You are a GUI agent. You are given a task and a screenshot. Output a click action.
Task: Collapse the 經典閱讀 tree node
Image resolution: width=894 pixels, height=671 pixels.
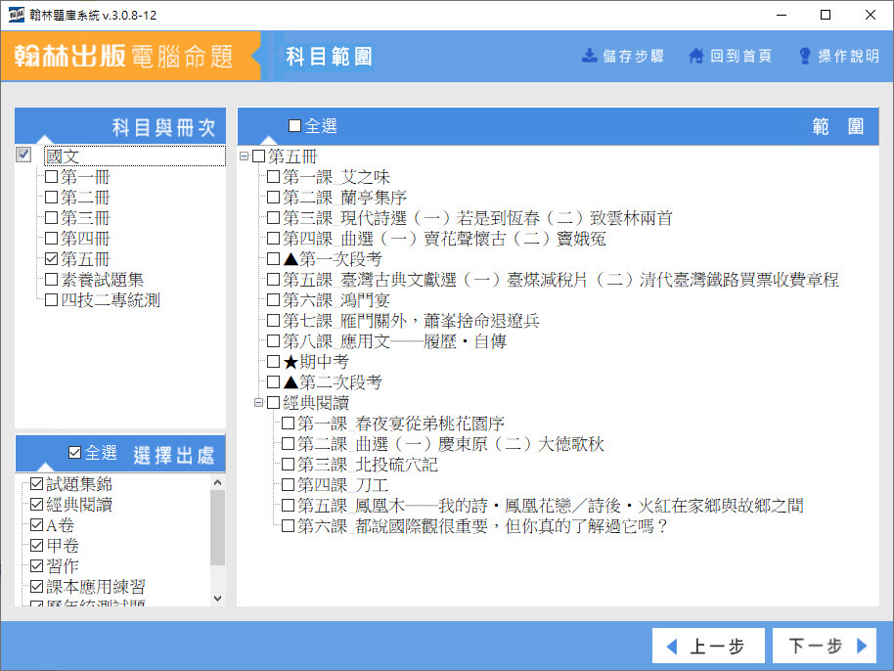(259, 403)
